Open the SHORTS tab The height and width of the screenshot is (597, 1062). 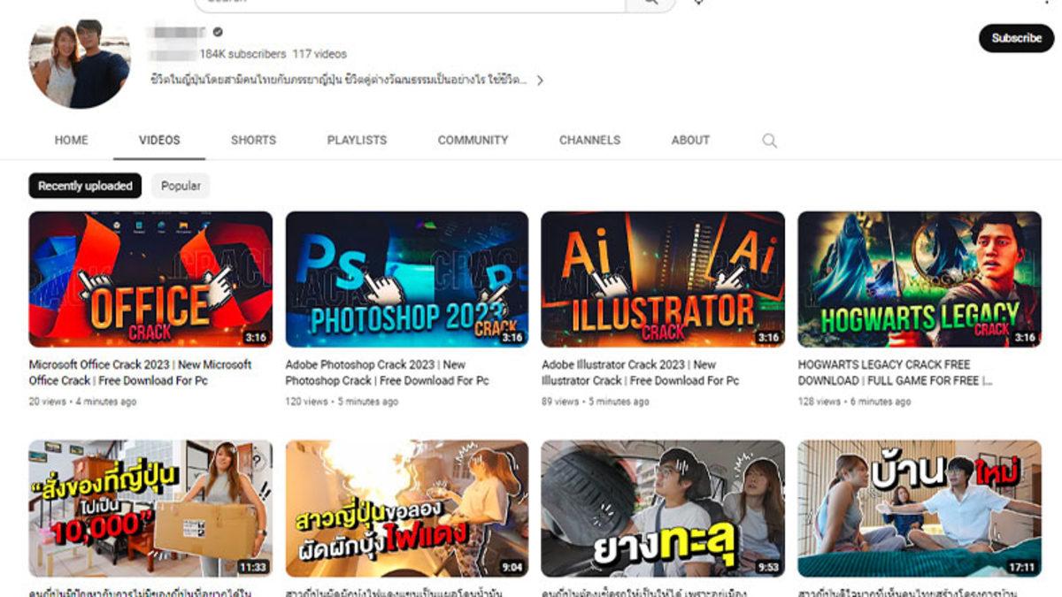(254, 140)
